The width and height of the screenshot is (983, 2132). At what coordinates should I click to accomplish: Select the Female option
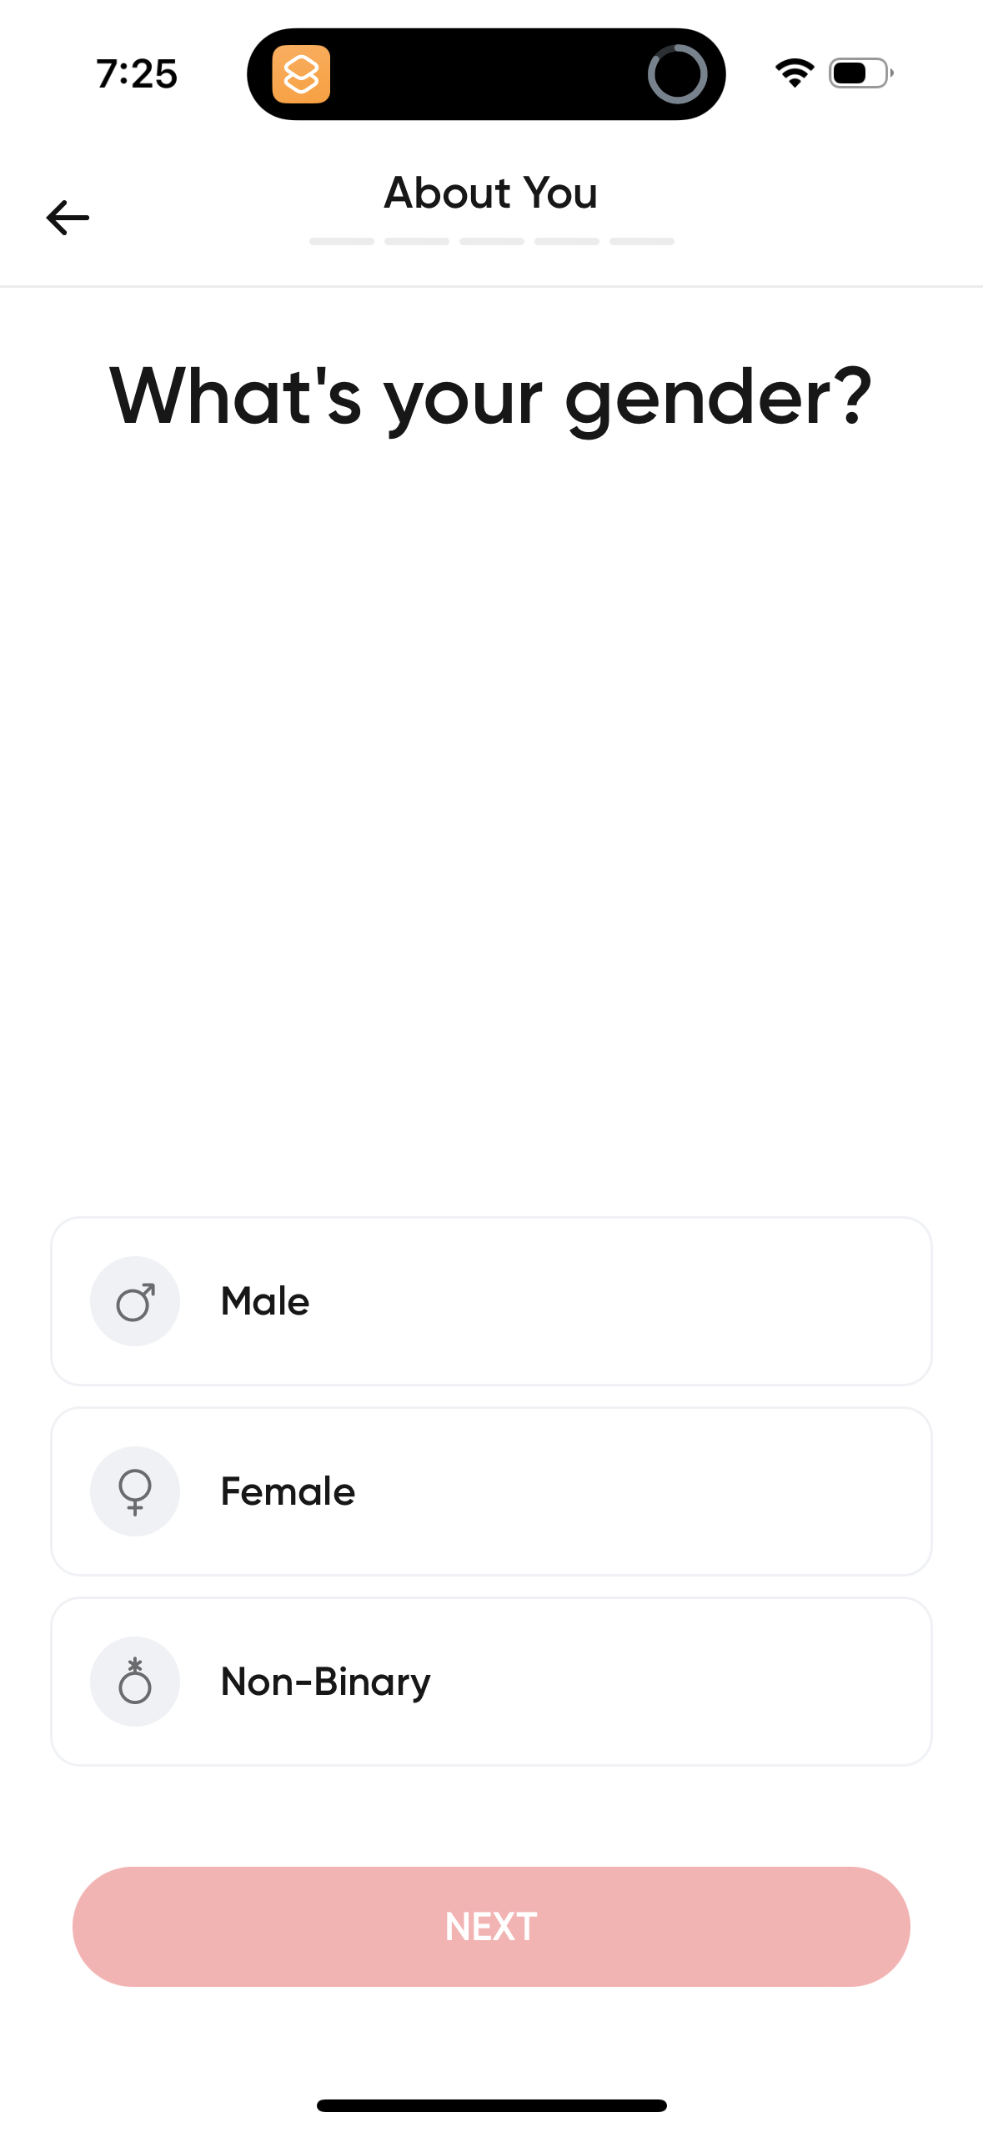(x=491, y=1491)
